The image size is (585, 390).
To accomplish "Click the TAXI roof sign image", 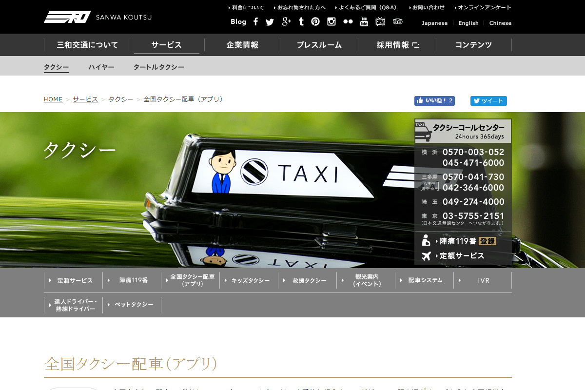I will [x=283, y=173].
